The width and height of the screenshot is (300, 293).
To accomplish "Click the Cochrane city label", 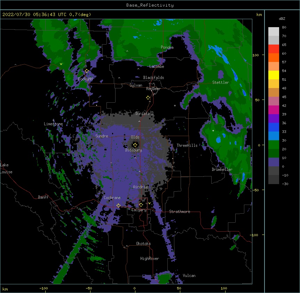I will click(x=112, y=198).
